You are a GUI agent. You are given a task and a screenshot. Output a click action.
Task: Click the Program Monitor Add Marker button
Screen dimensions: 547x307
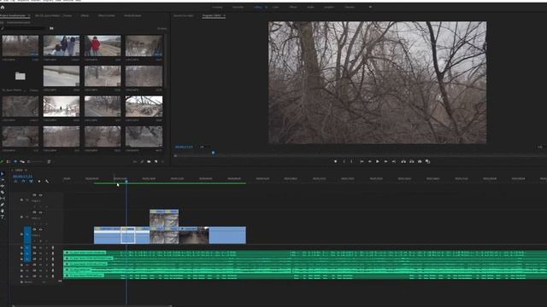(x=336, y=161)
